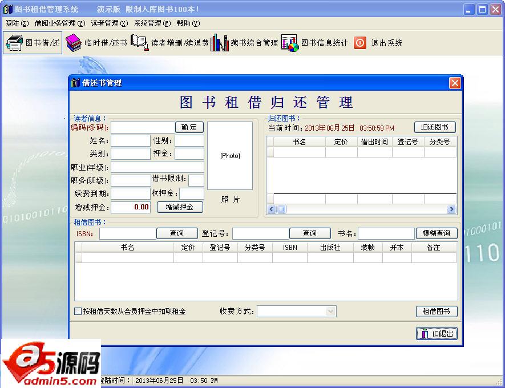
Task: Click the red 退出系统 toolbar icon
Action: tap(360, 42)
